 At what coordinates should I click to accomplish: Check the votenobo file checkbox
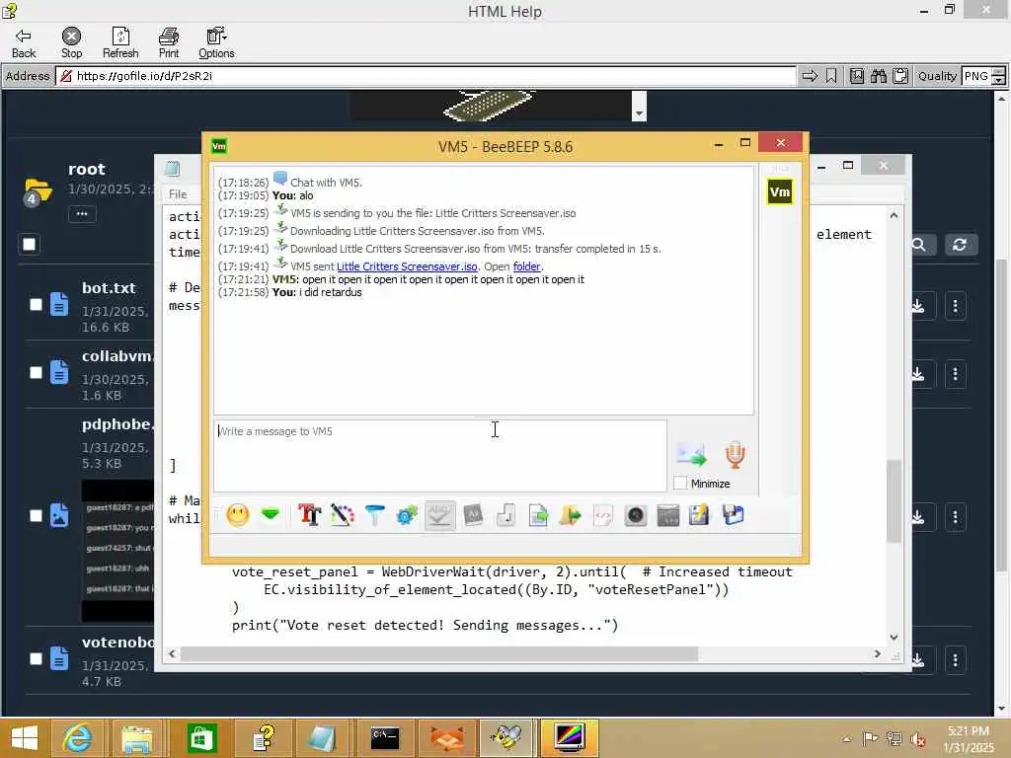pyautogui.click(x=37, y=658)
